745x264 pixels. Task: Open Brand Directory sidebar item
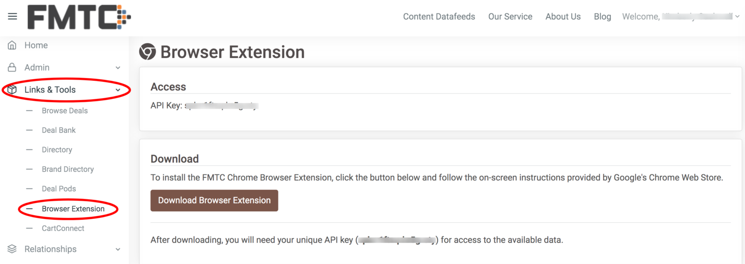pos(68,169)
